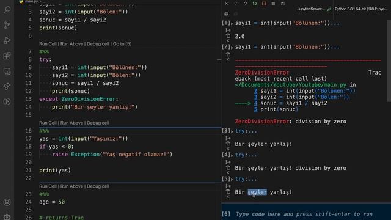Click Debug cell above line 7
The image size is (391, 220).
[98, 44]
